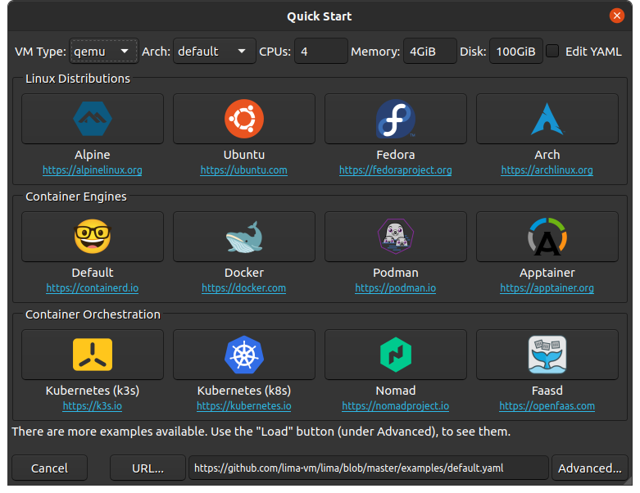Visit the containerd.io link
The image size is (640, 493).
(x=93, y=288)
